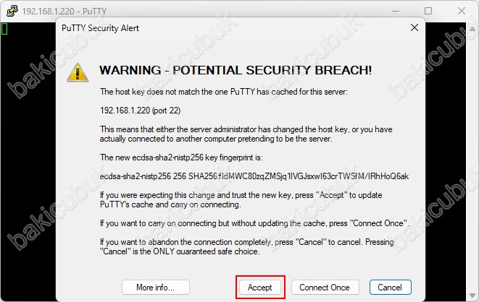Screen dimensions: 479x302
Task: Close the PuTTY Security Alert dialog
Action: (415, 27)
